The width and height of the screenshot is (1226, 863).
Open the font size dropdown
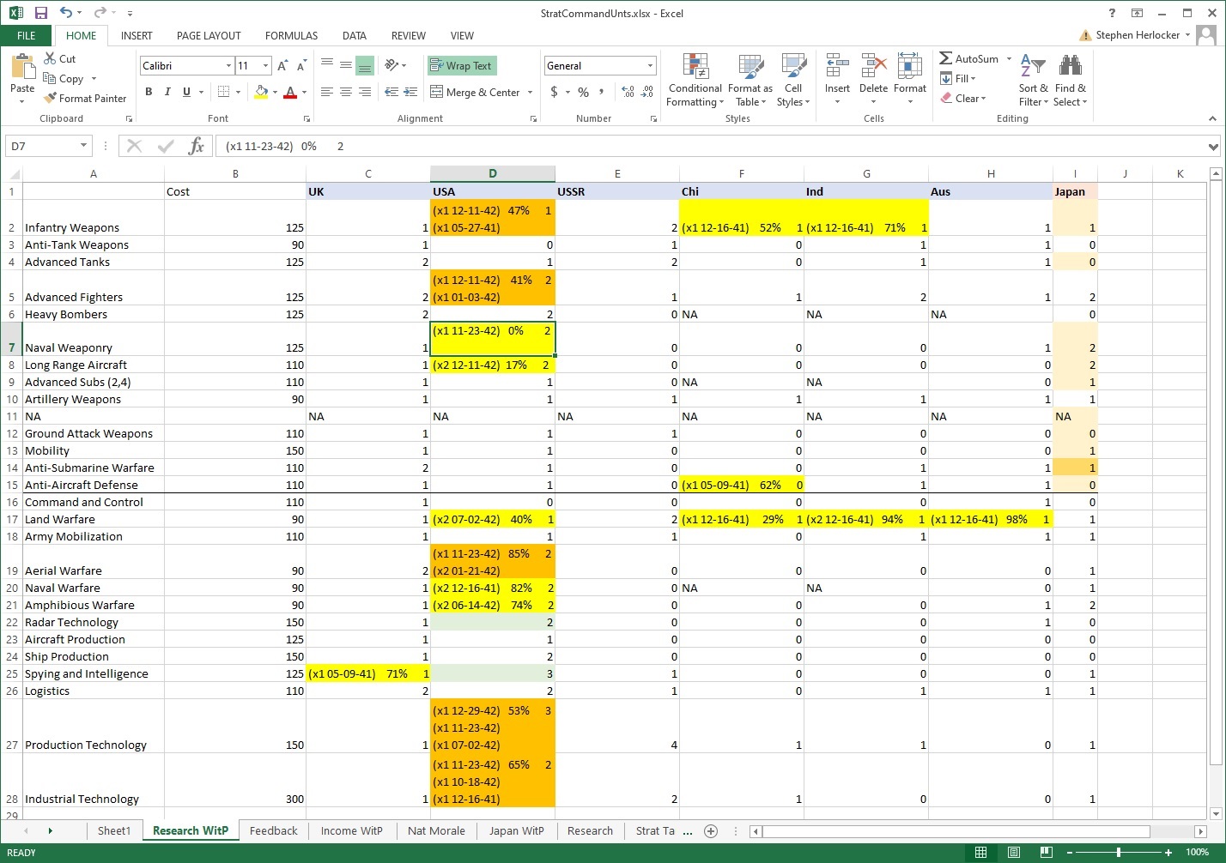click(265, 66)
